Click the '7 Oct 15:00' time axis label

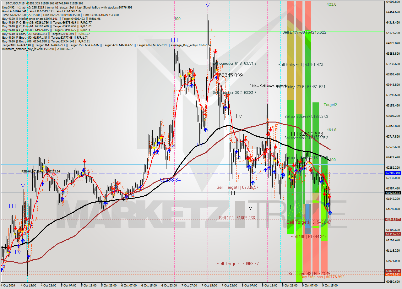click(209, 286)
